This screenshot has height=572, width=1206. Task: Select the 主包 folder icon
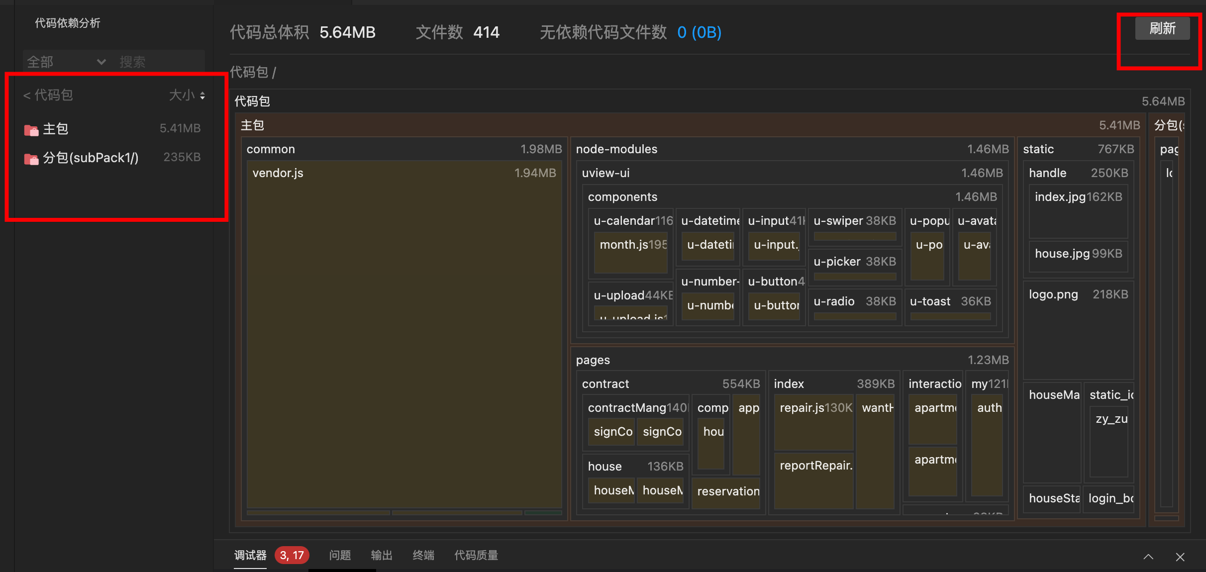pos(31,129)
